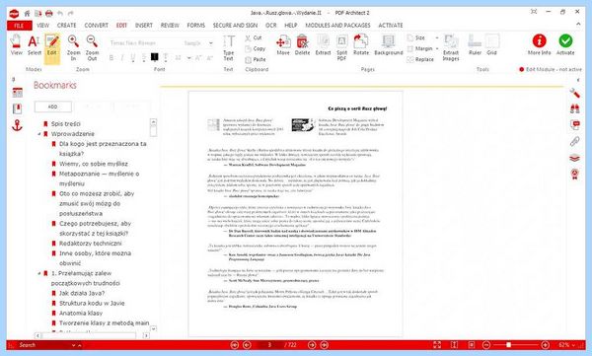Cut the selection with Cut
Screen dimensions: 592x356
pyautogui.click(x=254, y=37)
